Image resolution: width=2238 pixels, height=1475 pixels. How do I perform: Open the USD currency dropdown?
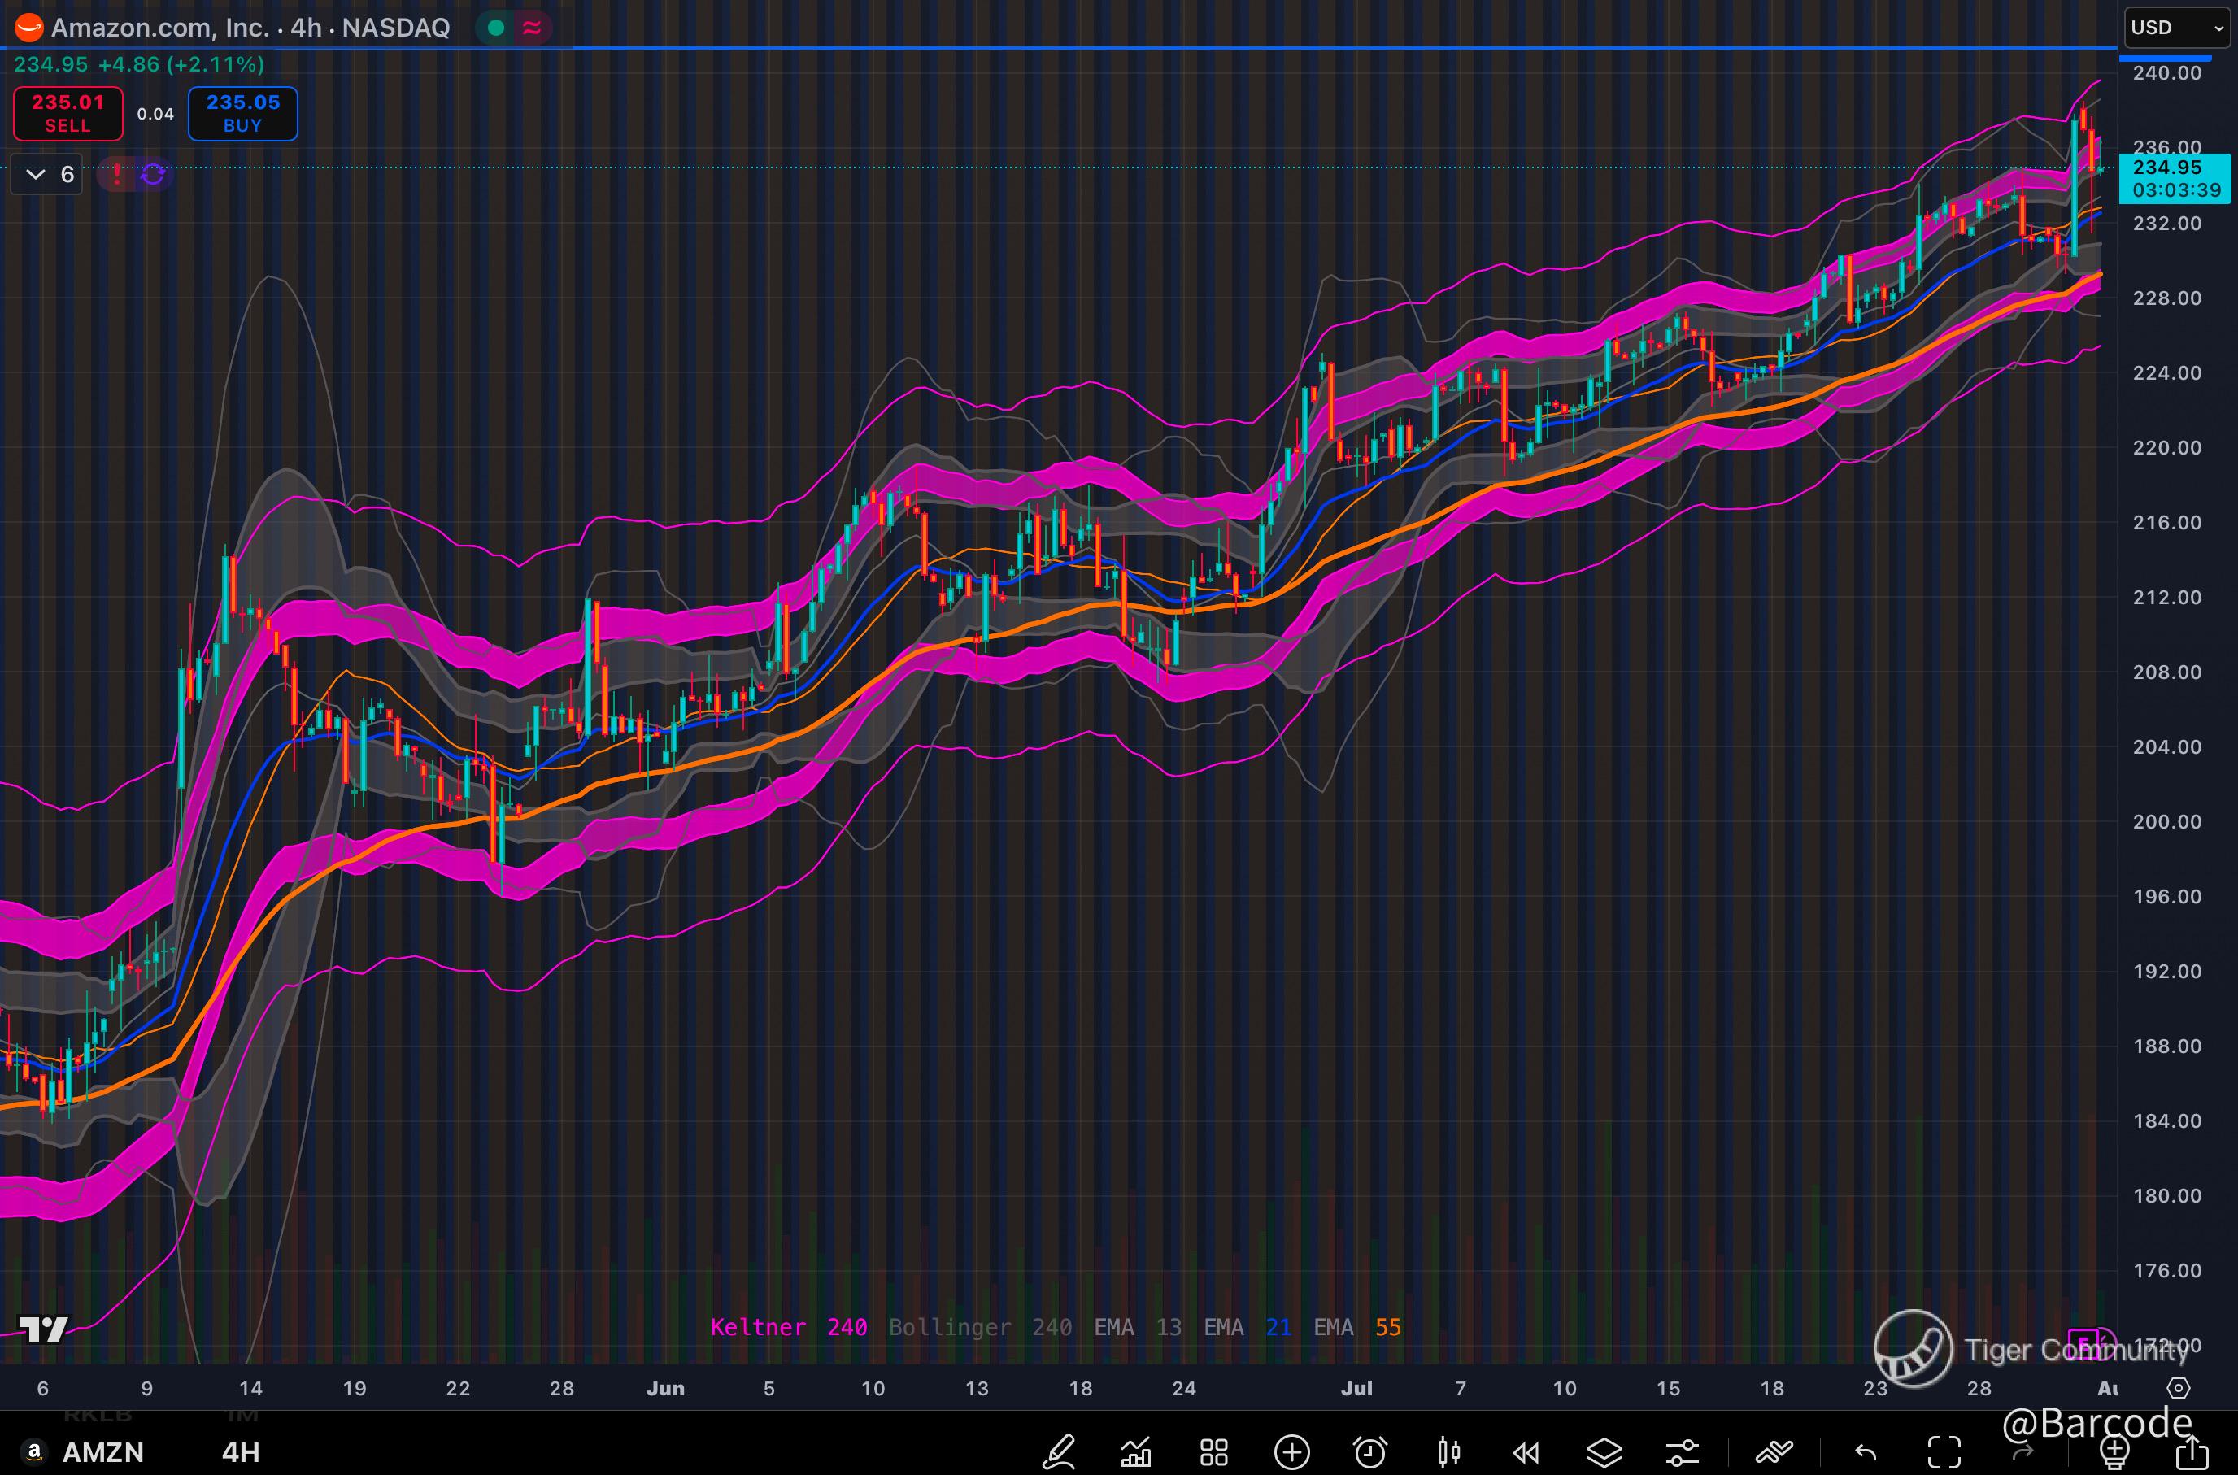click(x=2176, y=28)
